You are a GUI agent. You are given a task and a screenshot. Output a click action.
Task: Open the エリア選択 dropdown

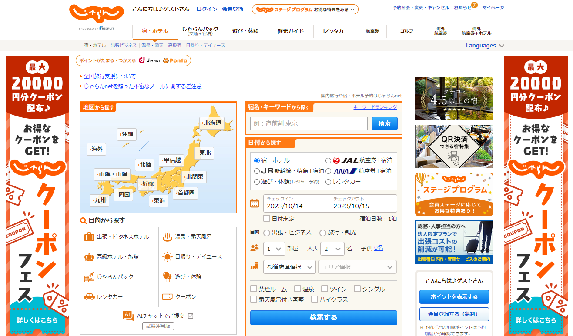point(358,267)
